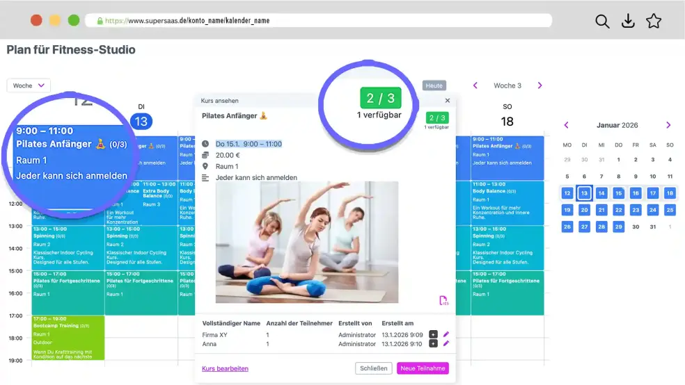685x385 pixels.
Task: Click the Schließen button
Action: point(374,368)
